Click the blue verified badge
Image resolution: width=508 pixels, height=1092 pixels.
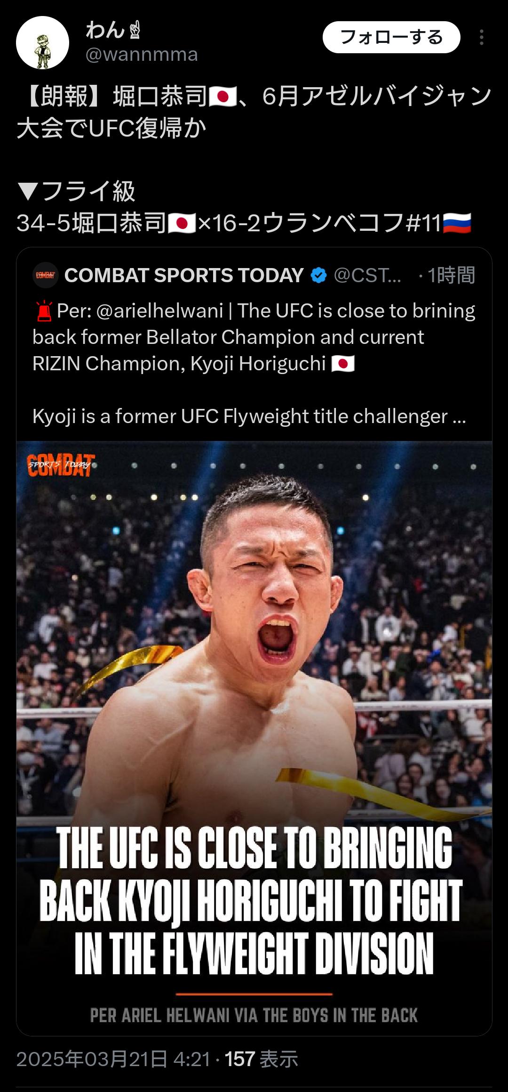319,275
